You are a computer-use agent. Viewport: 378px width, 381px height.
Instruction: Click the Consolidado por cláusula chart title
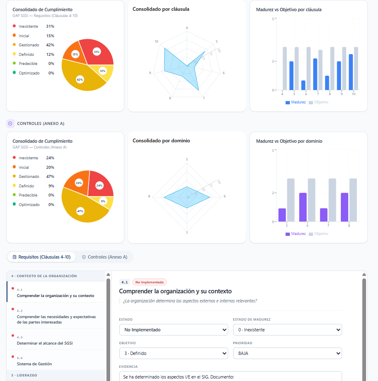point(161,9)
